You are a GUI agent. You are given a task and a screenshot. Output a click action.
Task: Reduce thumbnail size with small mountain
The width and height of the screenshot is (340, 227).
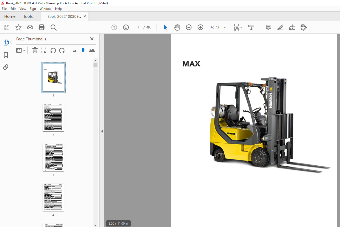click(x=75, y=51)
